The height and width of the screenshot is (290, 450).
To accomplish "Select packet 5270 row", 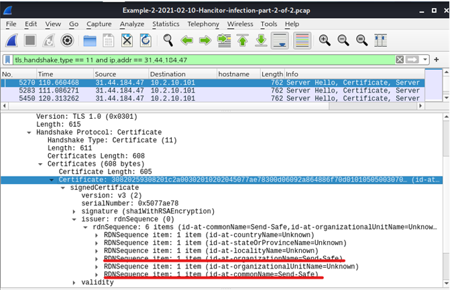I will 213,83.
